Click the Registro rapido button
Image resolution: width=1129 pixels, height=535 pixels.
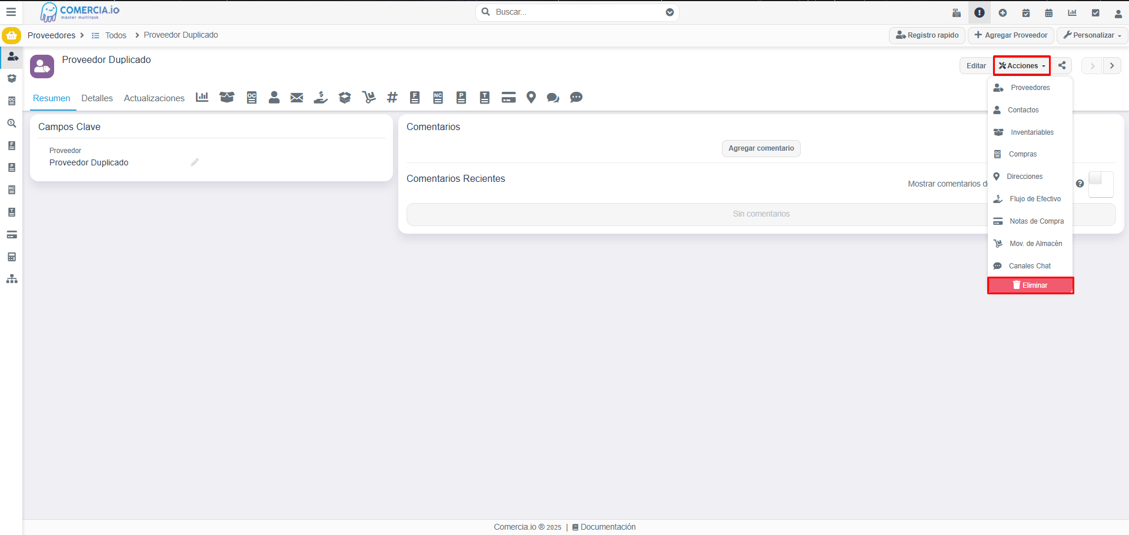(x=927, y=35)
